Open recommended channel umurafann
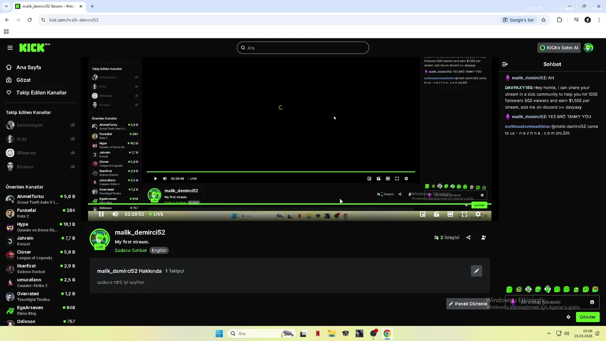Viewport: 606px width, 341px height. click(40, 282)
